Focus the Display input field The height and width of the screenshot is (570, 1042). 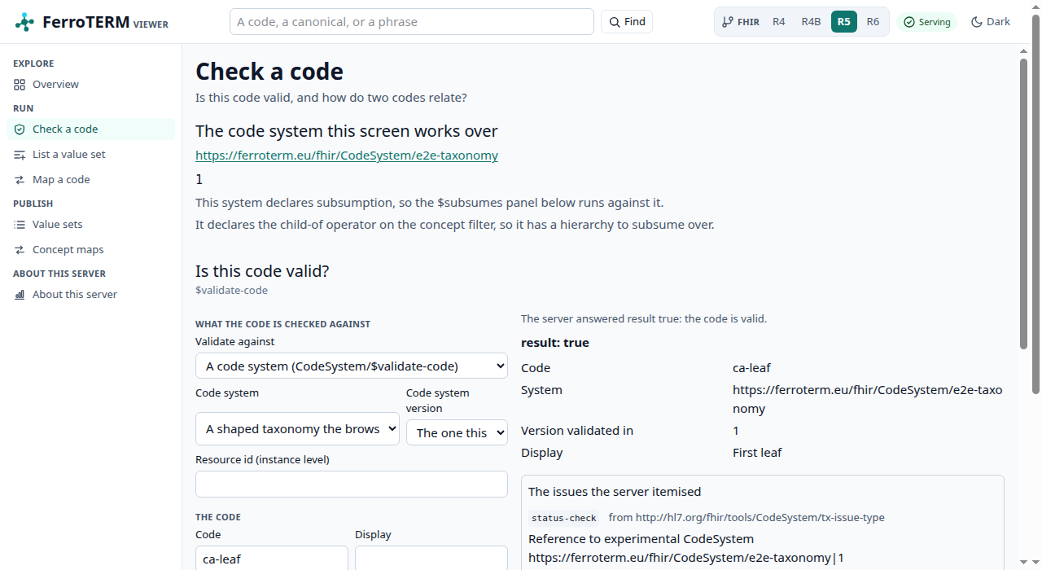[431, 559]
